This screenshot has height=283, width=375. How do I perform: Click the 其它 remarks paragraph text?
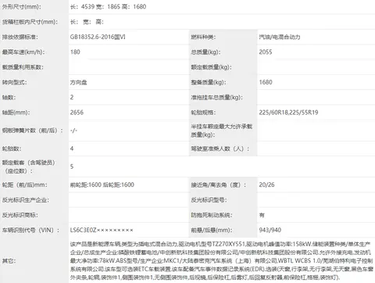222,260
